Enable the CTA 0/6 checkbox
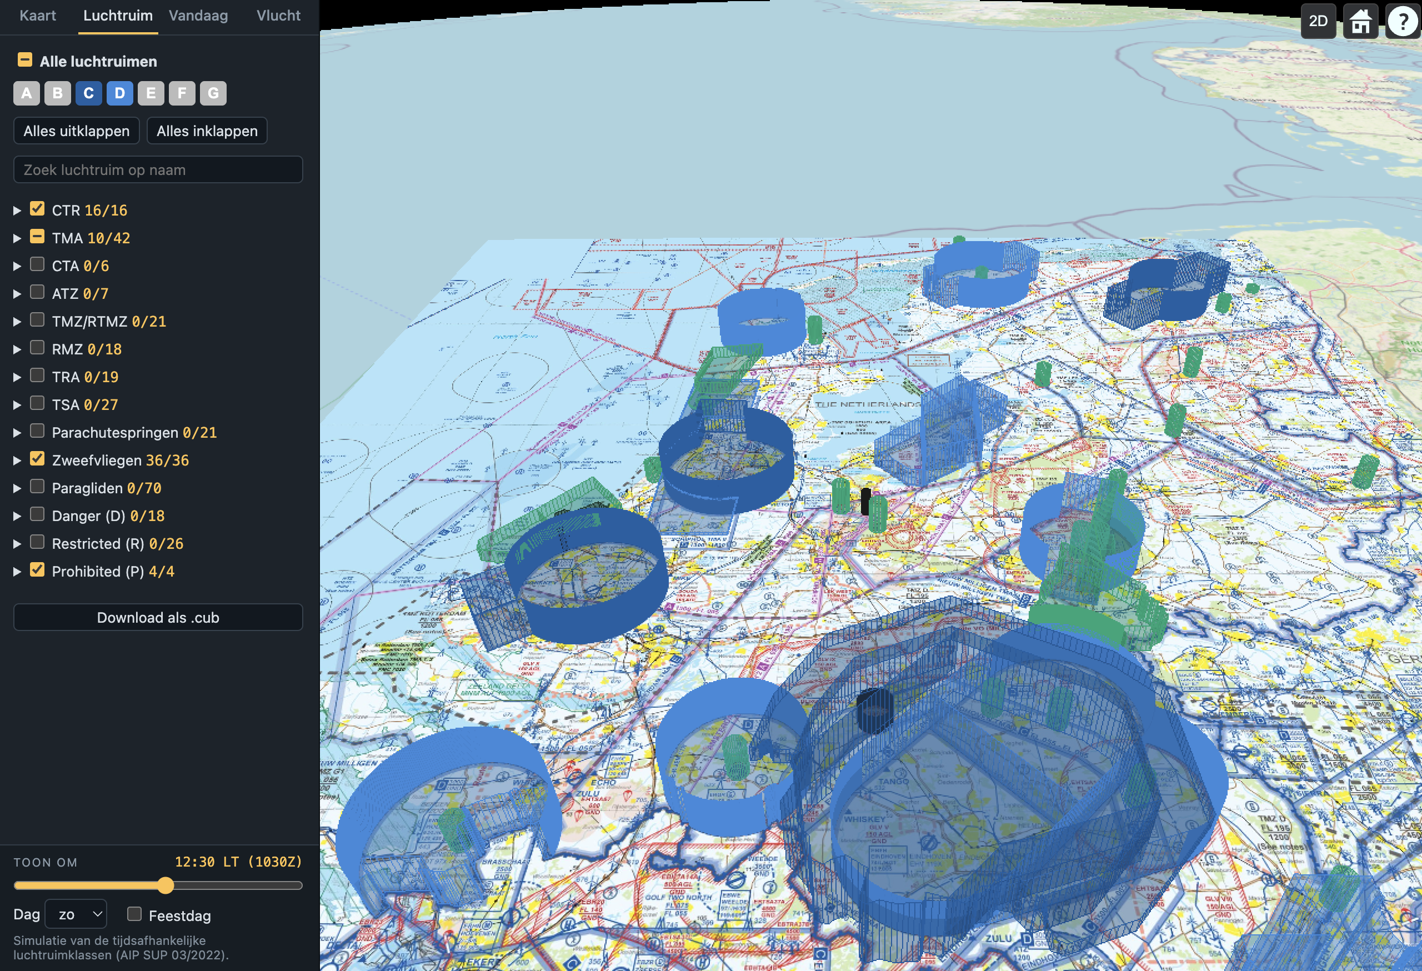Screen dimensions: 1422x971 point(37,264)
